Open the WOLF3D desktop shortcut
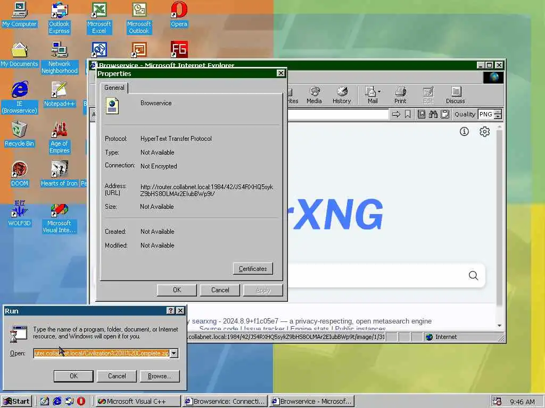 tap(20, 214)
